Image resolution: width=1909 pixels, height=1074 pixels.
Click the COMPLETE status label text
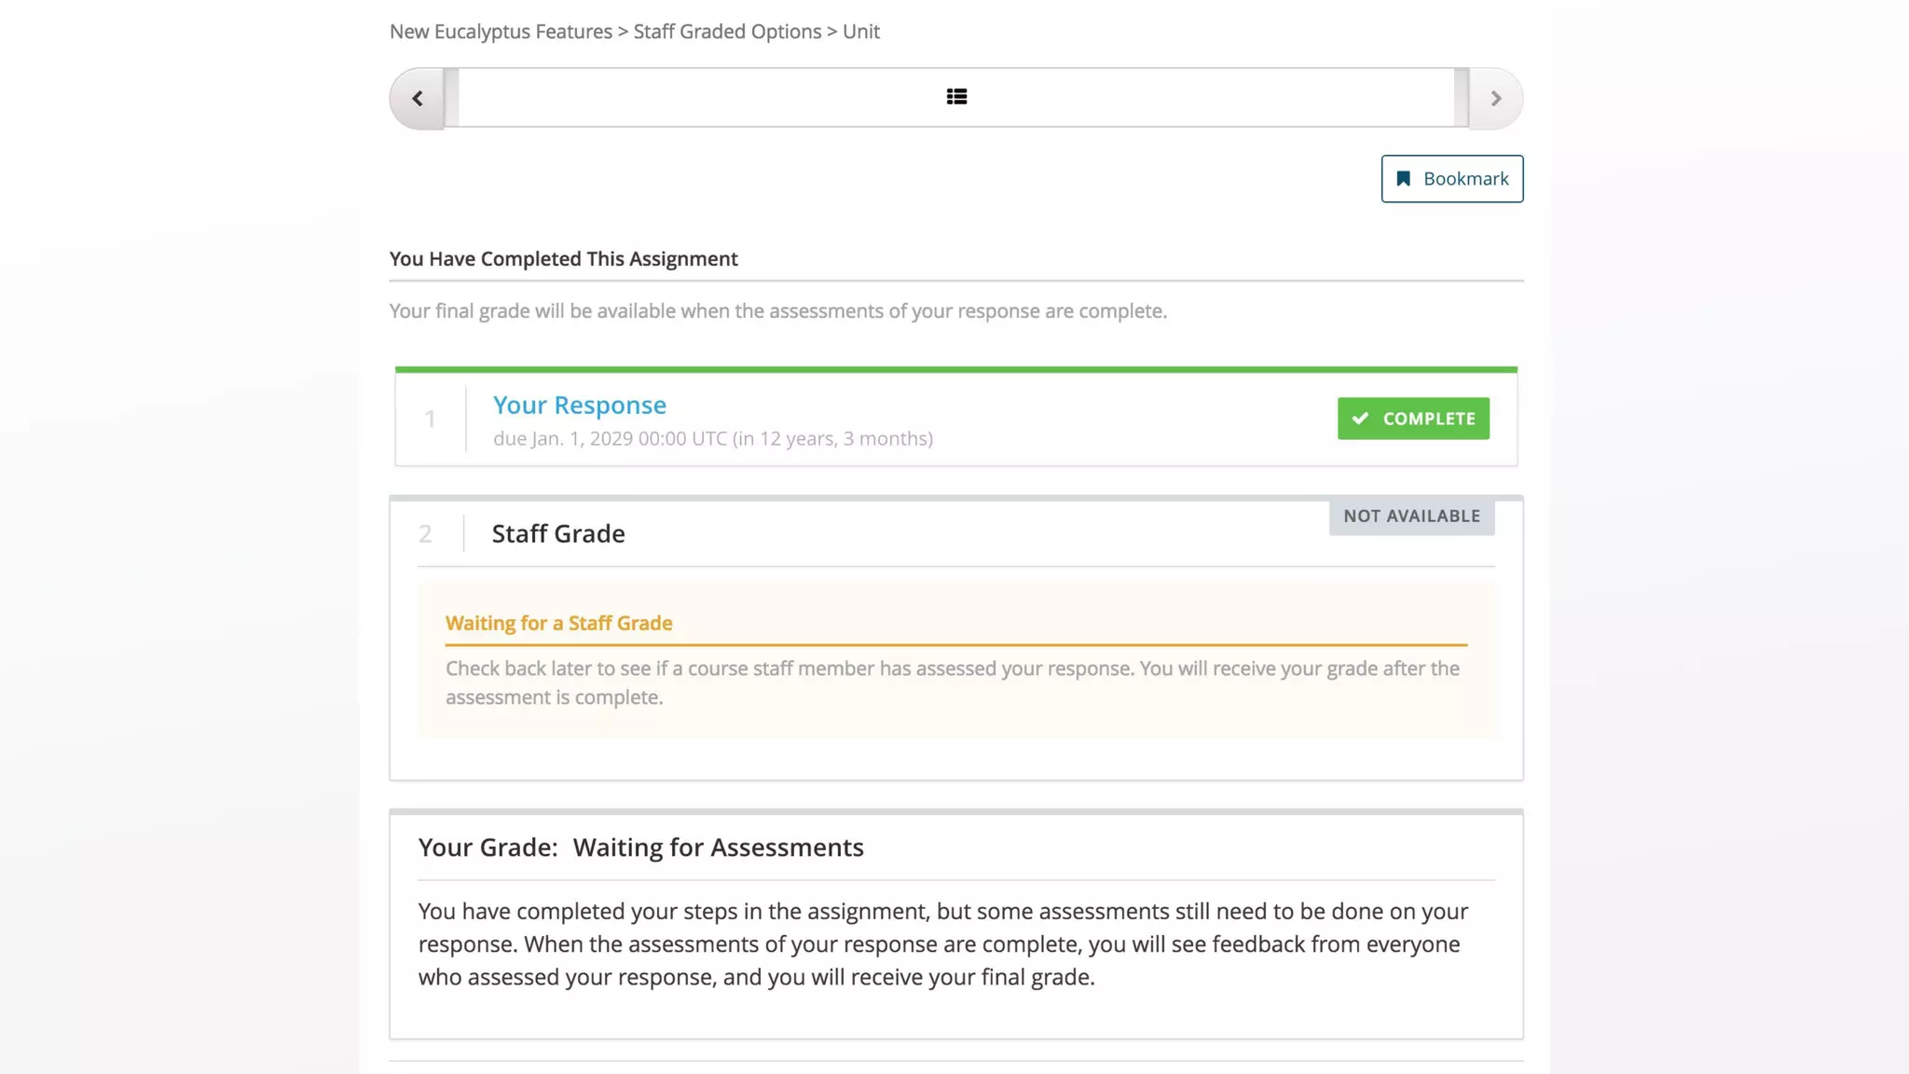1429,419
